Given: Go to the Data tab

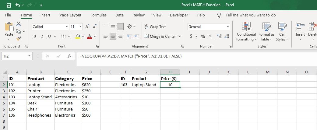Looking at the screenshot, I should (x=119, y=15).
